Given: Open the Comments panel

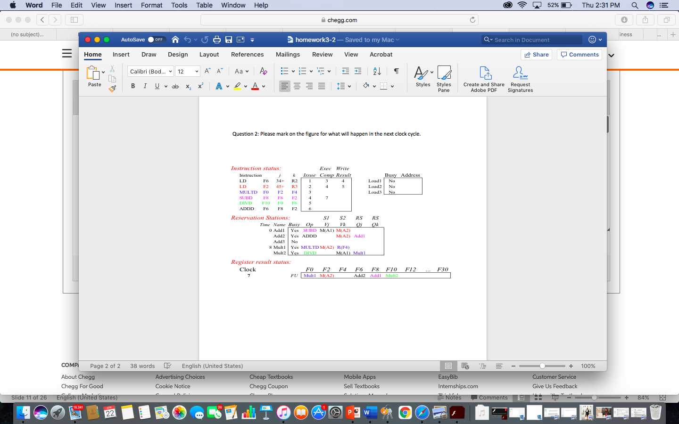Looking at the screenshot, I should [x=579, y=55].
